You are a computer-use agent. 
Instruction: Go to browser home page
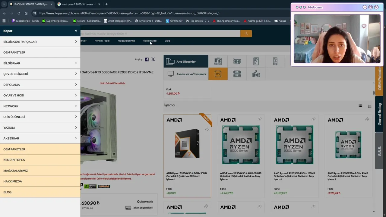click(26, 13)
